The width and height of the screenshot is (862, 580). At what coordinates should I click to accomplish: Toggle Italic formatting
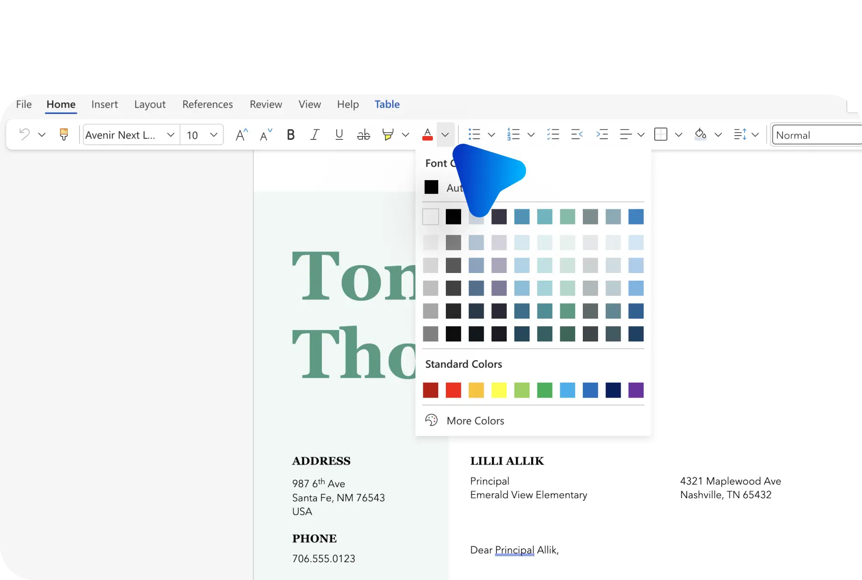pos(315,135)
